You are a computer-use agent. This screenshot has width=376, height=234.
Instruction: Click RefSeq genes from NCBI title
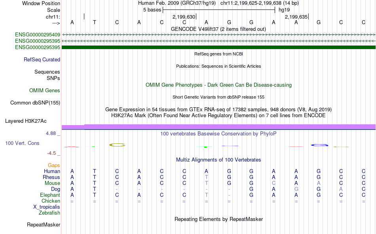218,54
